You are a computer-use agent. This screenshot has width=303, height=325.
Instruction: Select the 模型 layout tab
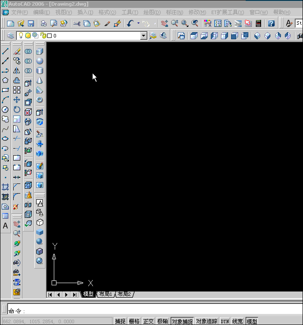[x=88, y=294]
